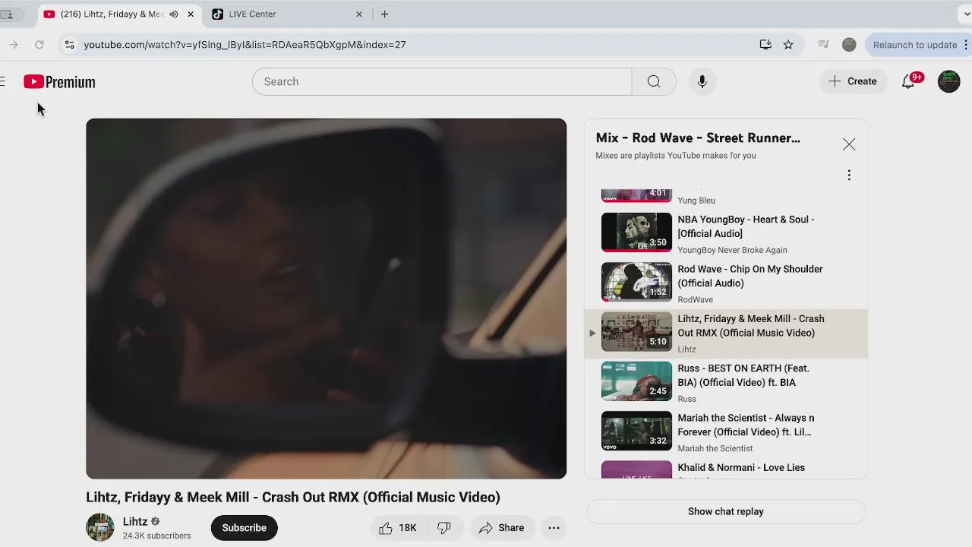Open the notifications bell
The width and height of the screenshot is (972, 547).
coord(908,81)
